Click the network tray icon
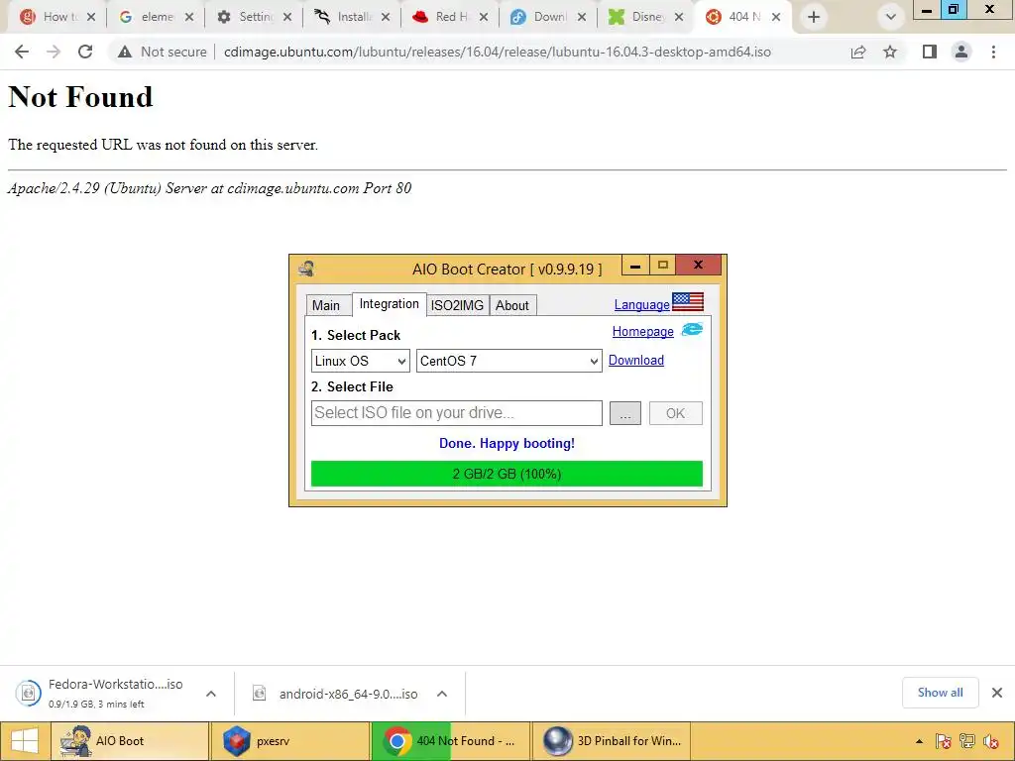This screenshot has height=761, width=1015. click(x=967, y=741)
